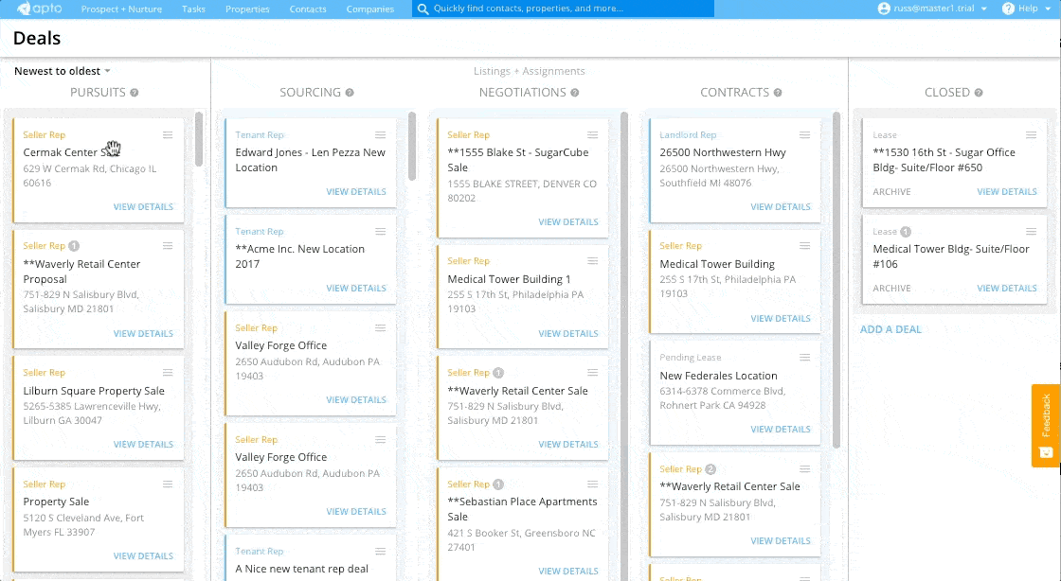Screen dimensions: 1061x581
Task: Click the help icon next to Contracts
Action: (x=778, y=93)
